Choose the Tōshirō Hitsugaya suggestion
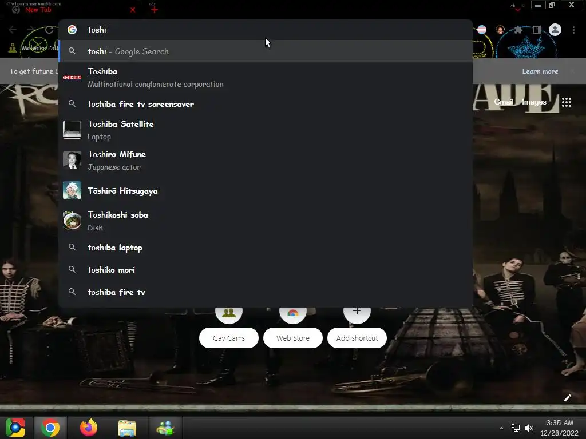This screenshot has width=586, height=439. [266, 191]
